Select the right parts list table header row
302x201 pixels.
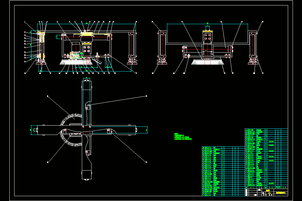pyautogui.click(x=266, y=187)
